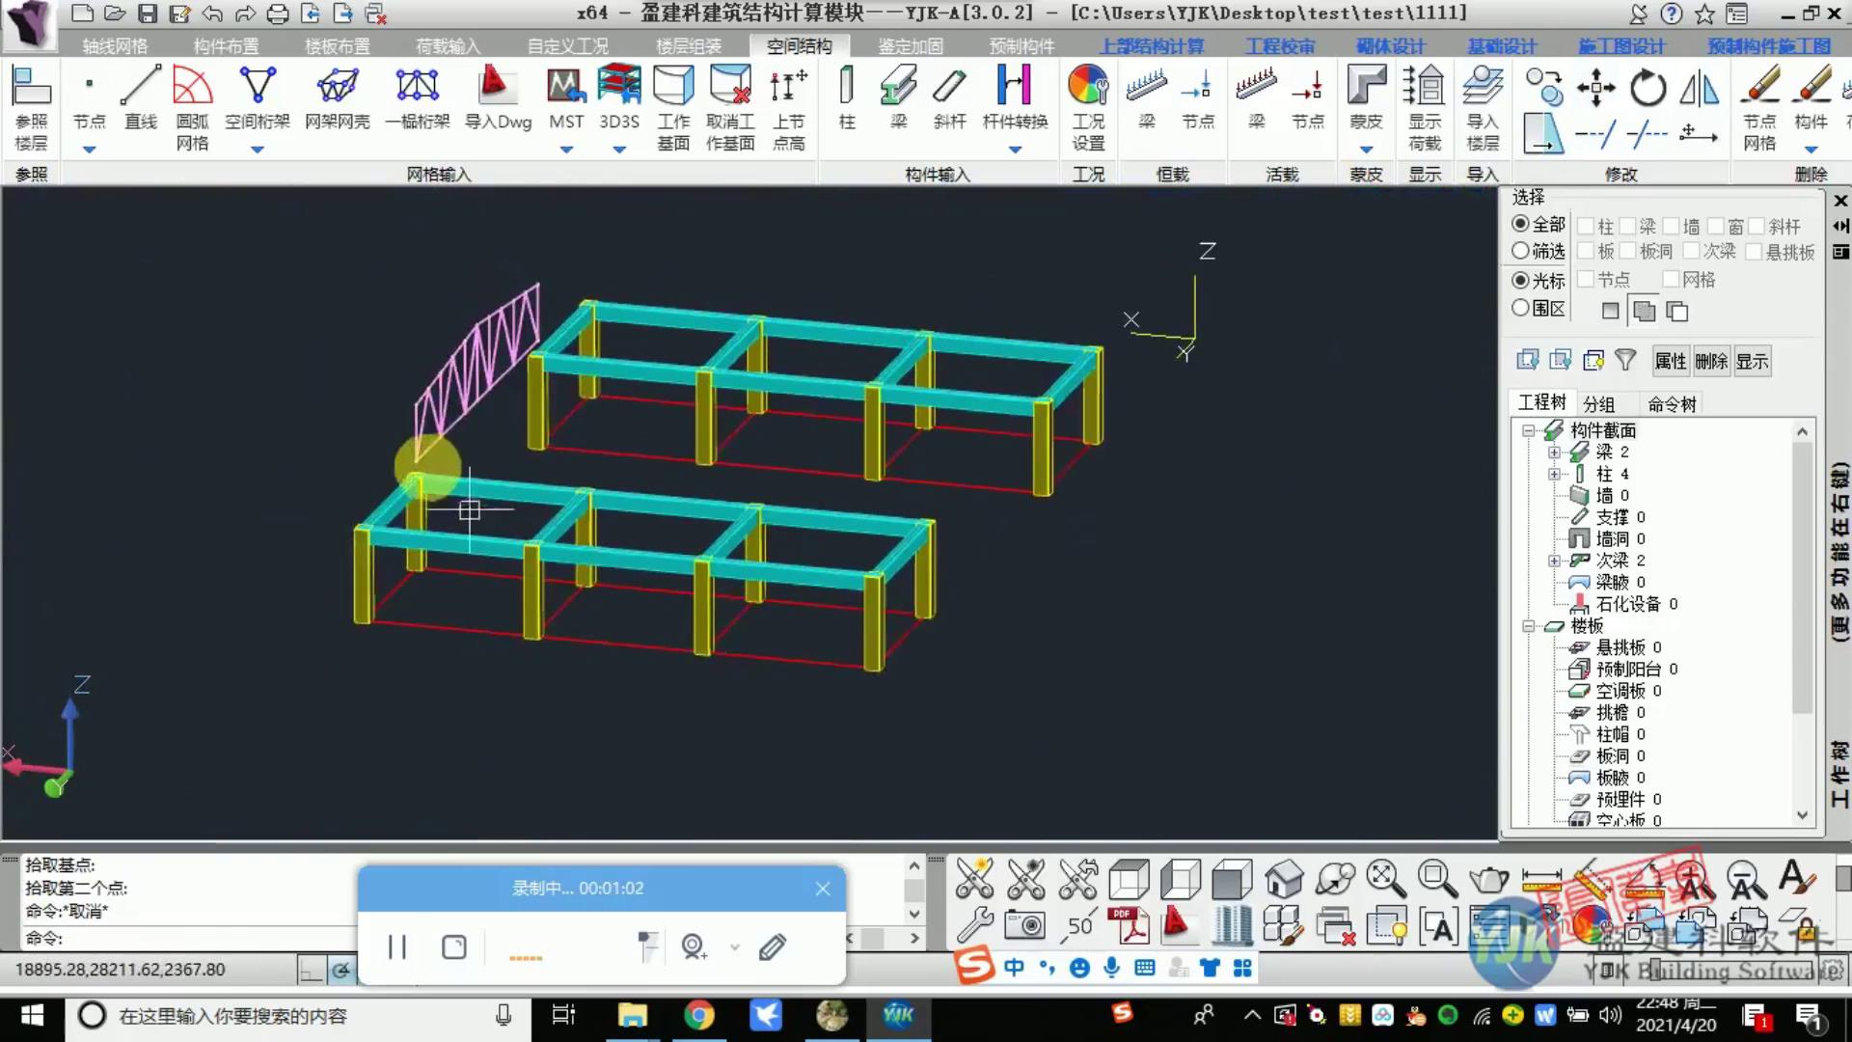Select the 全部 radio button

pyautogui.click(x=1521, y=224)
